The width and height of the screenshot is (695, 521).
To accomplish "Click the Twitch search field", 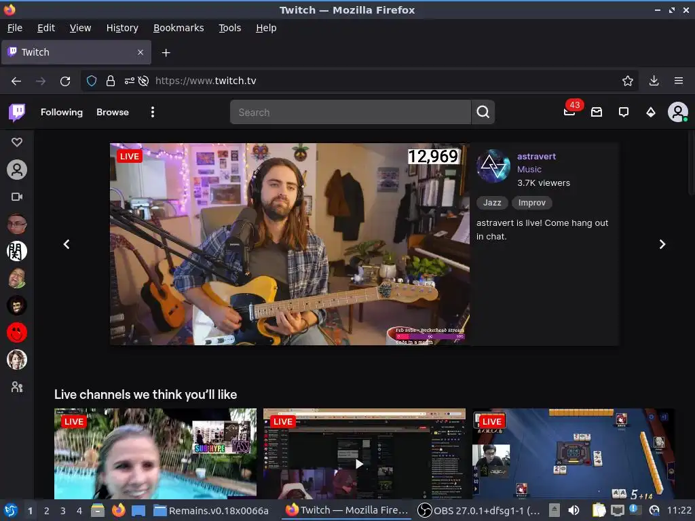I will click(x=350, y=112).
